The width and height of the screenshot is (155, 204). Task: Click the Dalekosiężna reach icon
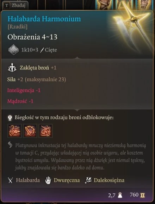[x=88, y=180]
